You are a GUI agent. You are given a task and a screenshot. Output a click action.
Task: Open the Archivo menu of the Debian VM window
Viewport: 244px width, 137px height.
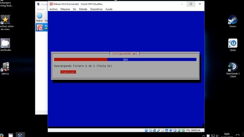(53, 9)
